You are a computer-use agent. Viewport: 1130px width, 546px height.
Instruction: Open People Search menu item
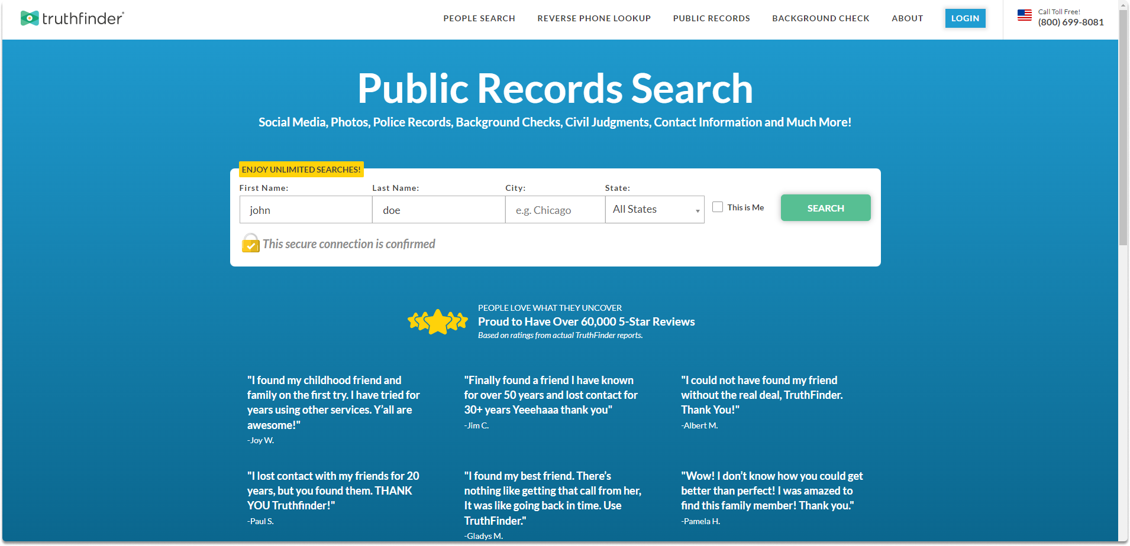tap(479, 18)
